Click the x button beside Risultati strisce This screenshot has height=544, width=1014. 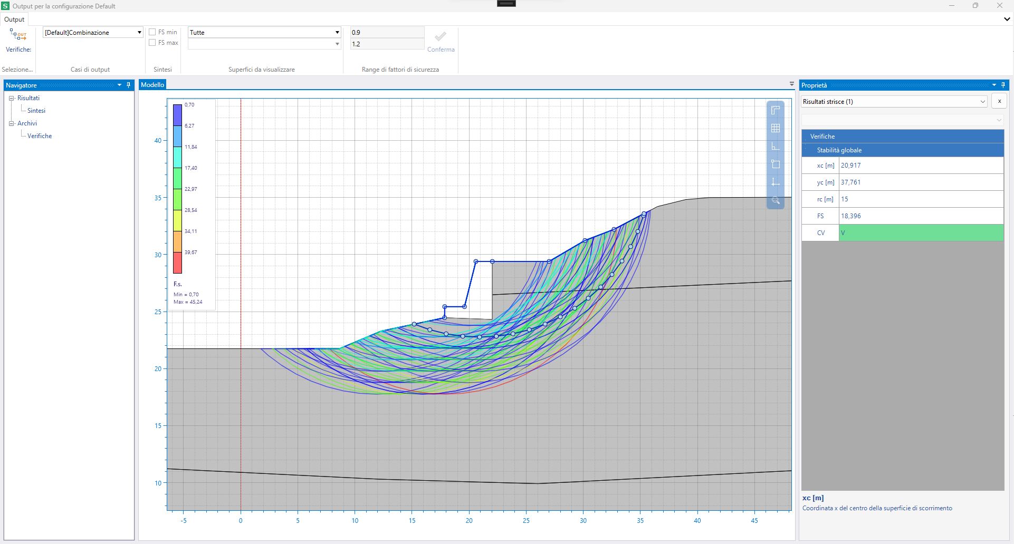coord(999,101)
